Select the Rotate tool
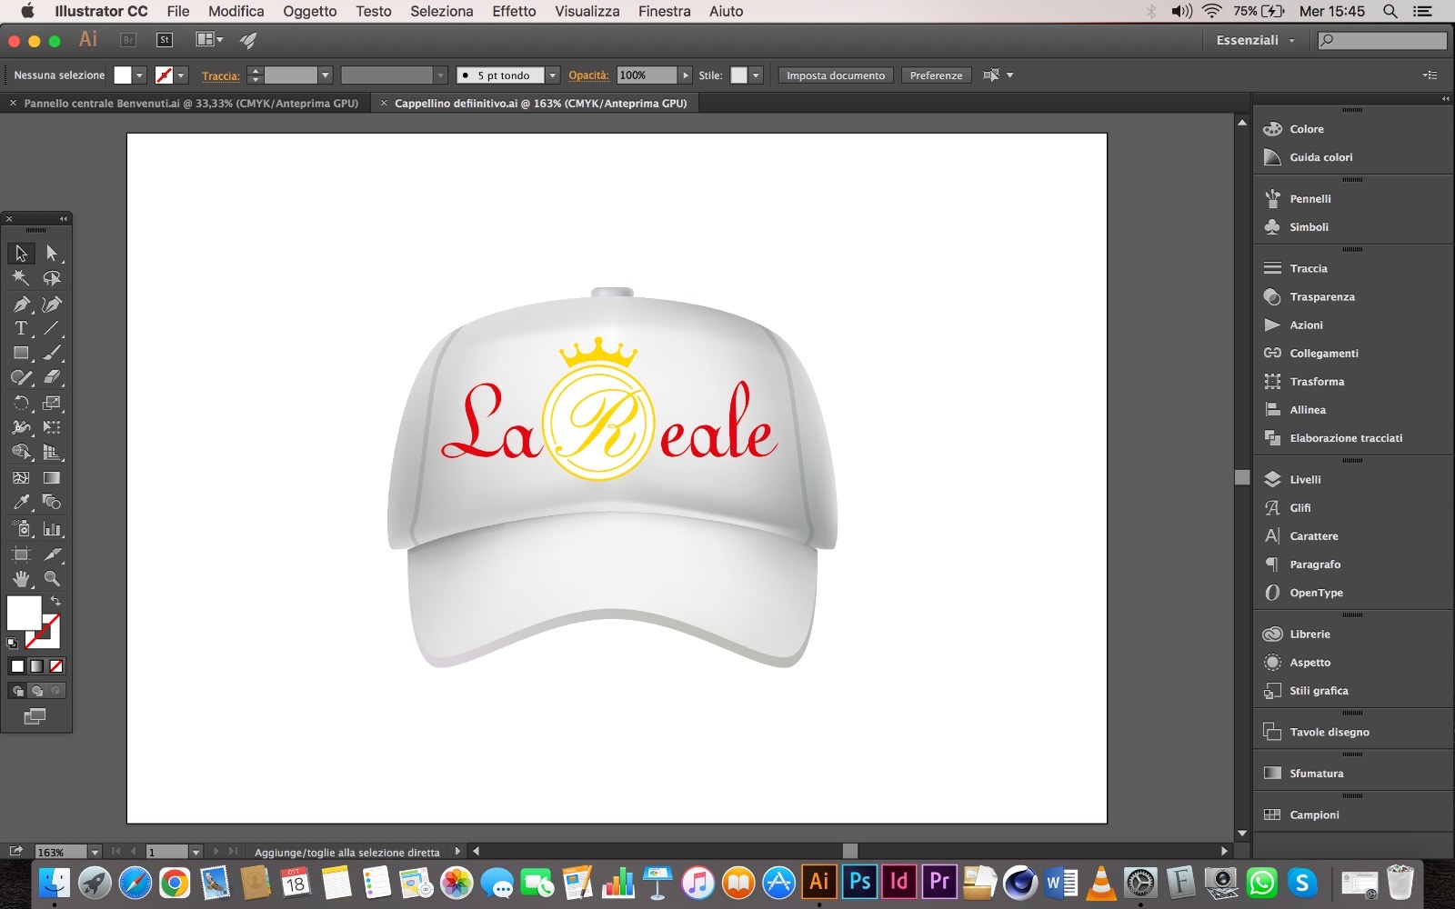1455x909 pixels. point(21,403)
